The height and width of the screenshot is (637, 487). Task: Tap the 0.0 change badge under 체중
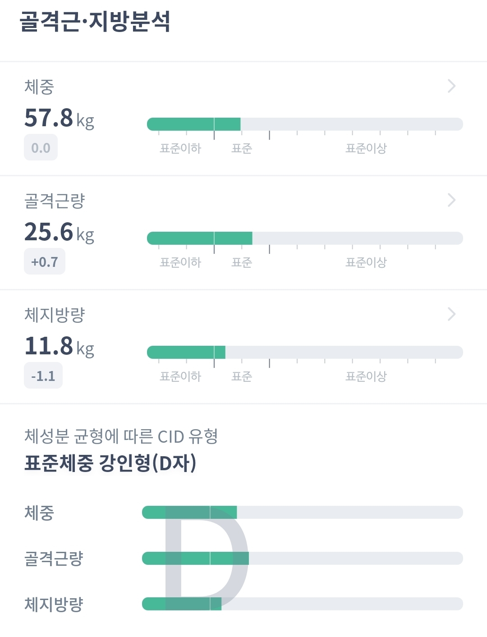[41, 147]
